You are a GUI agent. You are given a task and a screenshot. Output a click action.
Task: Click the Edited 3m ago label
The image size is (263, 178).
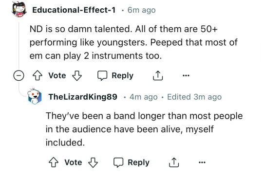(x=194, y=97)
